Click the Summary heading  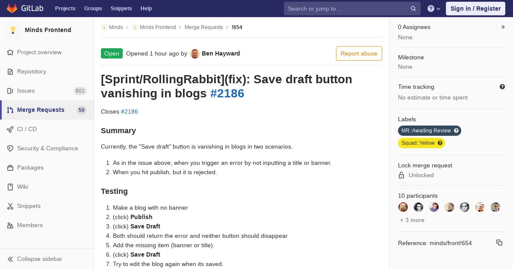(x=118, y=131)
